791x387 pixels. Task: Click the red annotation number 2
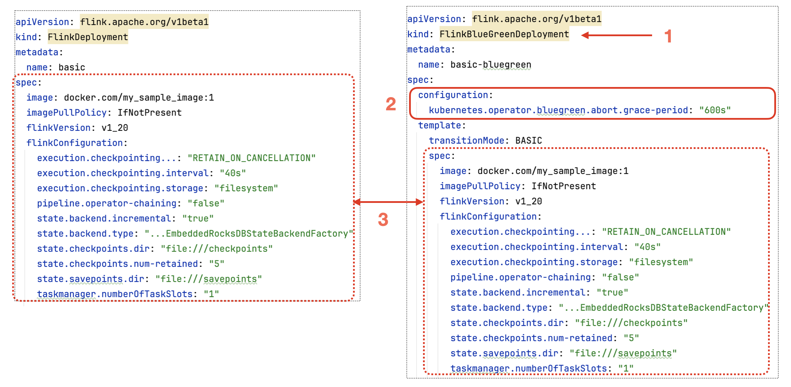[391, 104]
